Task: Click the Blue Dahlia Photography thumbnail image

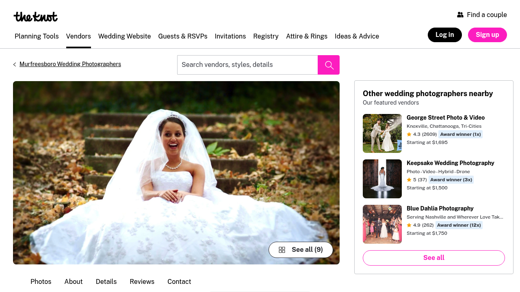Action: click(382, 224)
